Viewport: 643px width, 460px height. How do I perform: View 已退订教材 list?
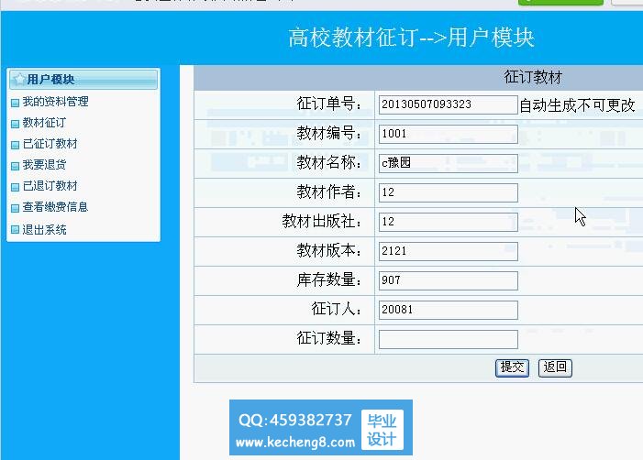pos(50,186)
